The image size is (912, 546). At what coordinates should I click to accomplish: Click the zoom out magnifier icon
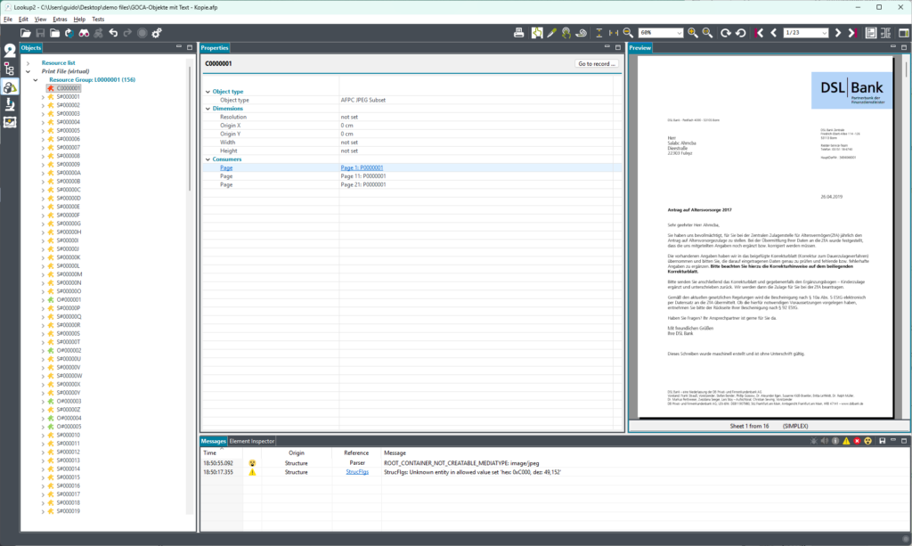[x=628, y=33]
